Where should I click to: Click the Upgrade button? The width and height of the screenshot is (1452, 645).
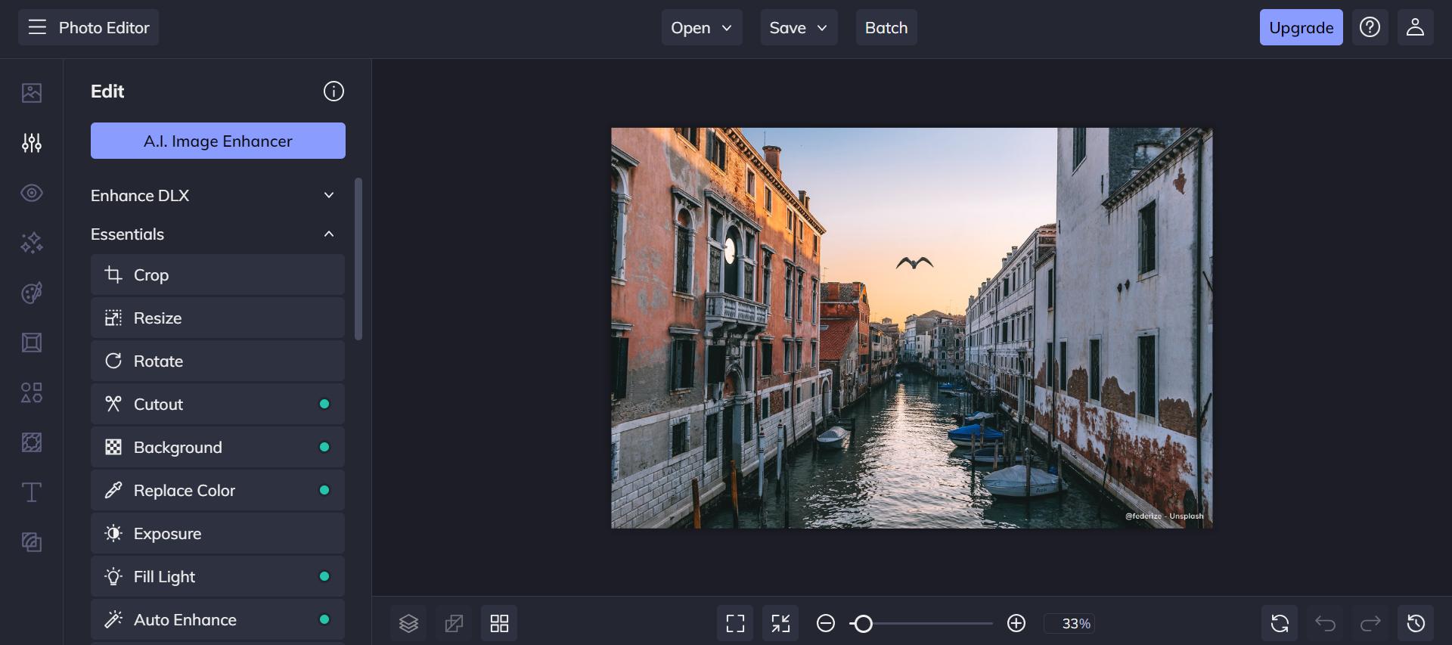(1301, 28)
